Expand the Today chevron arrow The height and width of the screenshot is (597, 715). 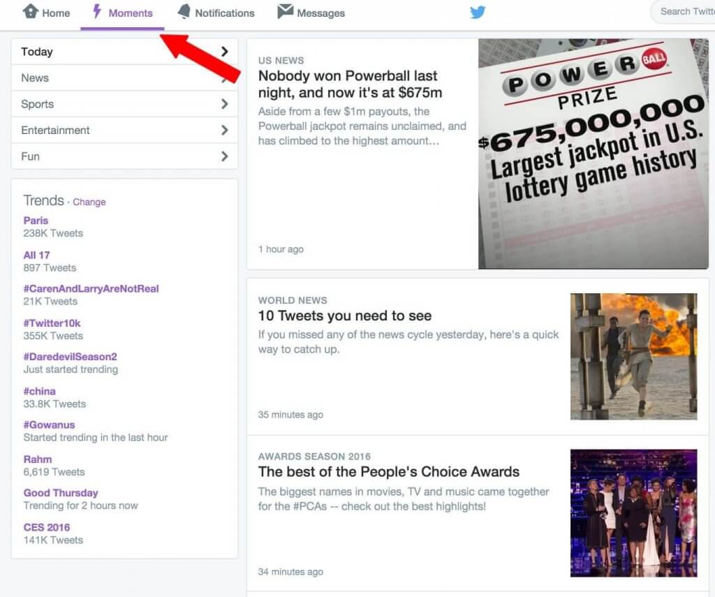pos(224,52)
